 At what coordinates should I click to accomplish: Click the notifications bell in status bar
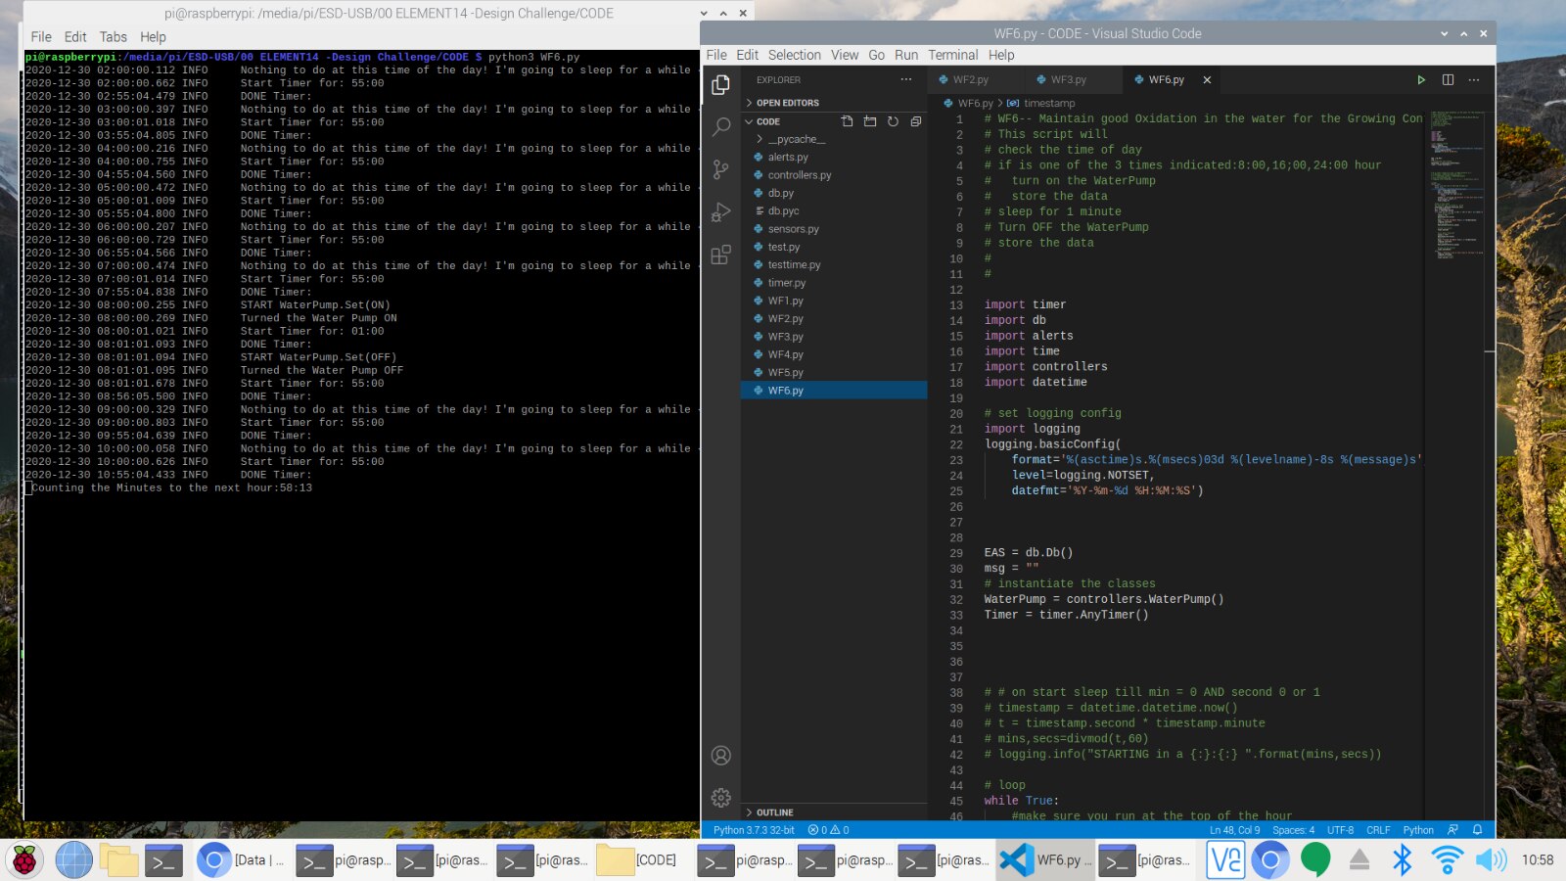point(1478,830)
